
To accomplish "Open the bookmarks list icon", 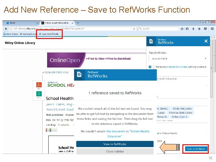I will [187, 29].
